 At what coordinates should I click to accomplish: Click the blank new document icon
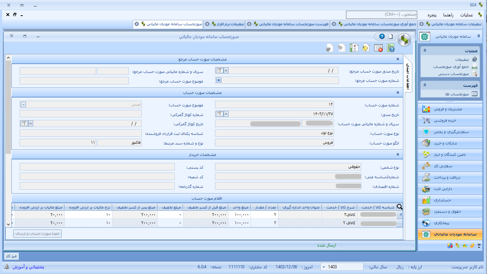tap(391, 36)
